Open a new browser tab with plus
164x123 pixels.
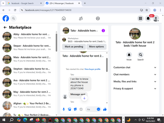(x=85, y=3)
